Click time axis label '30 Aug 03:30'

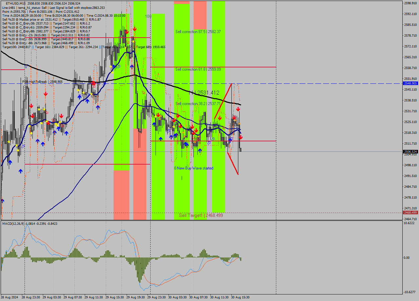(x=177, y=297)
